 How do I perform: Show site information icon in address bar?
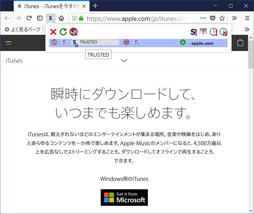click(74, 18)
